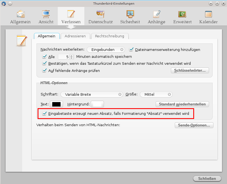This screenshot has width=227, height=184.
Task: Open the Erweitert category icon
Action: click(x=182, y=14)
